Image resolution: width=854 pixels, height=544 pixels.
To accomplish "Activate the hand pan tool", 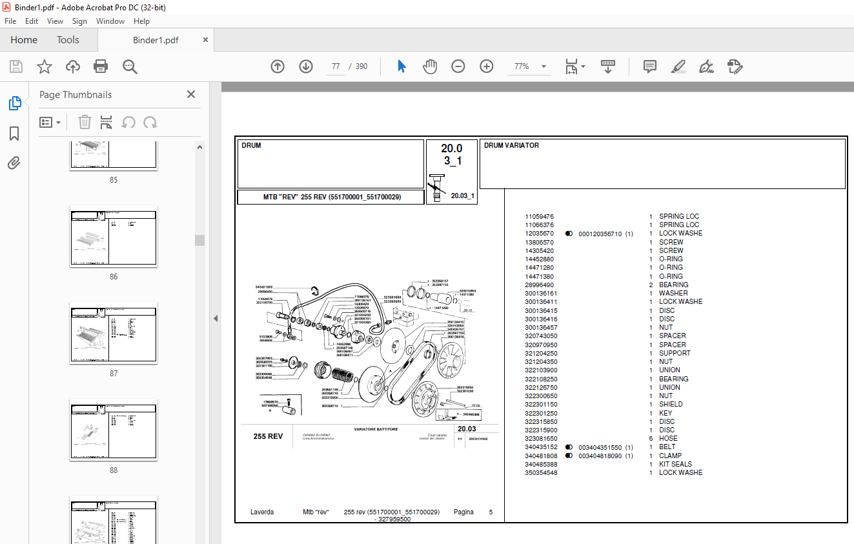I will click(x=430, y=66).
